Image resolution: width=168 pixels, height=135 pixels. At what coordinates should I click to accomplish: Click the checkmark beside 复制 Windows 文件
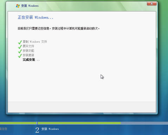click(20, 42)
